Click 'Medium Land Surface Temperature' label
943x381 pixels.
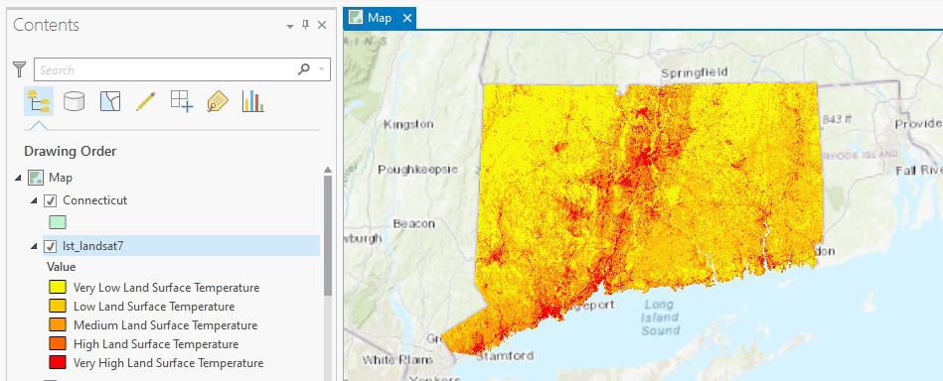coord(165,325)
